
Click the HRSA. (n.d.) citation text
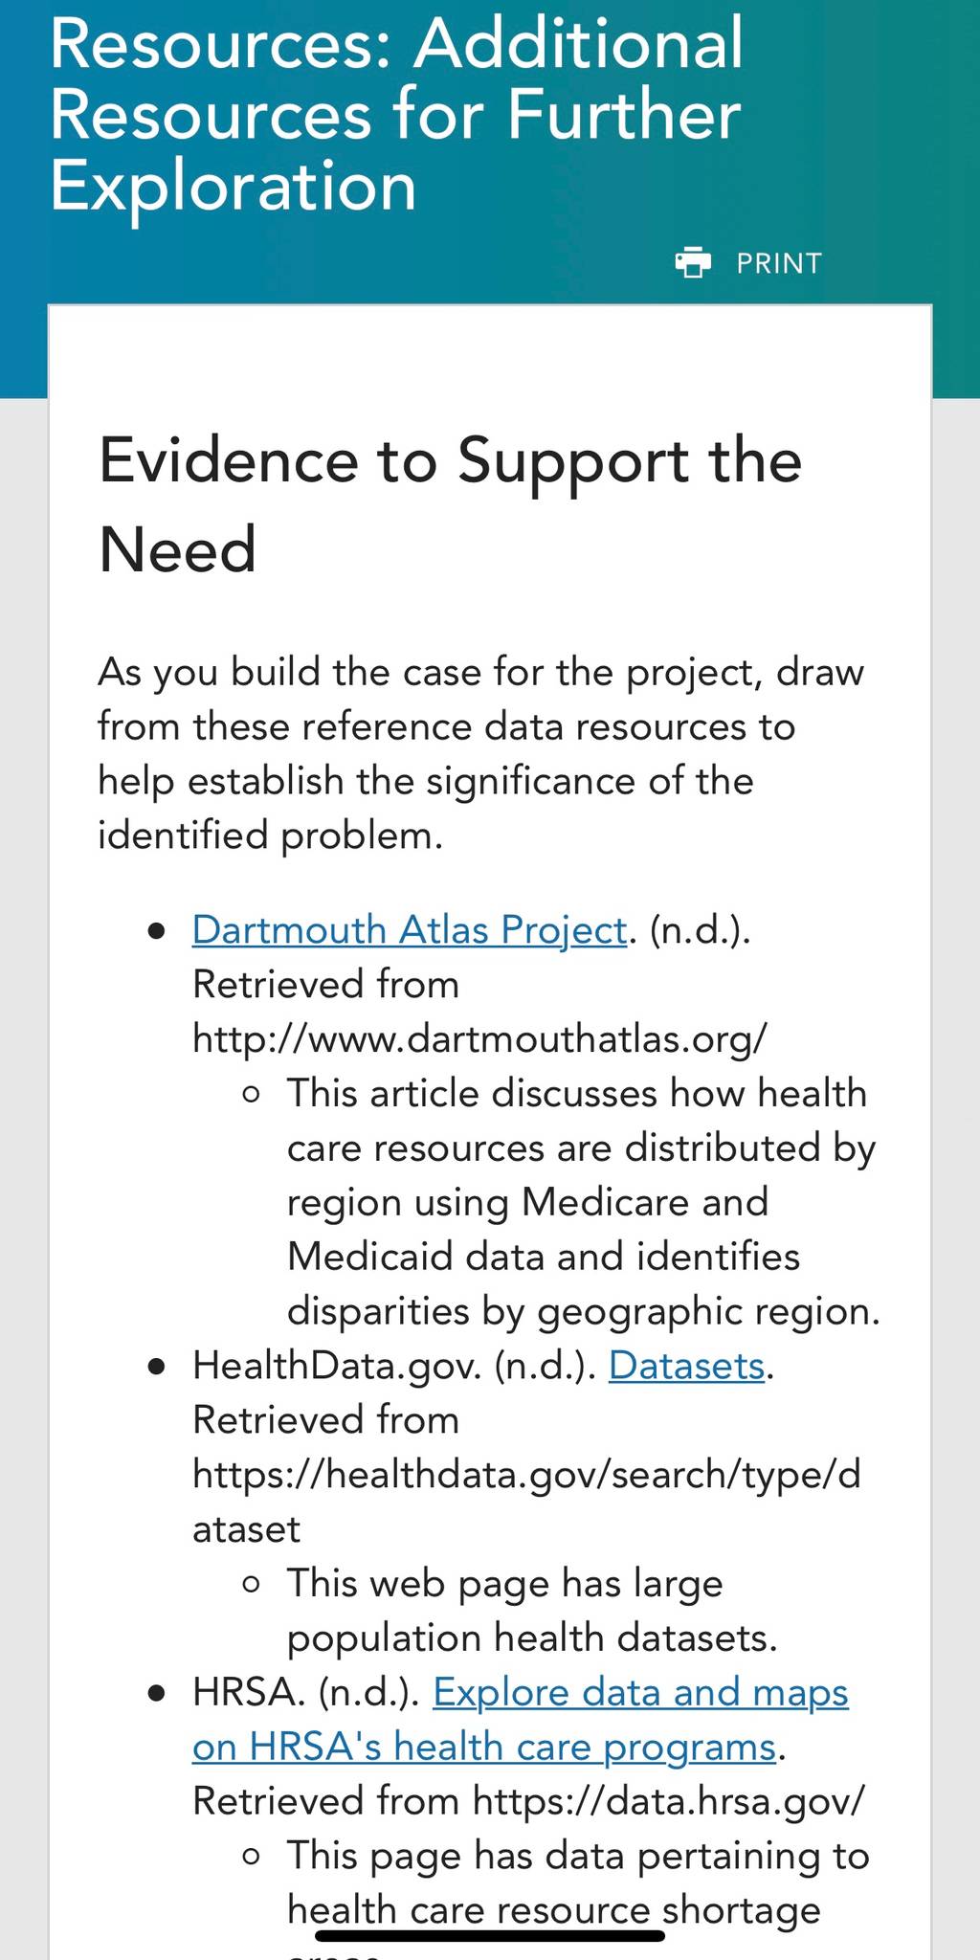coord(306,1691)
